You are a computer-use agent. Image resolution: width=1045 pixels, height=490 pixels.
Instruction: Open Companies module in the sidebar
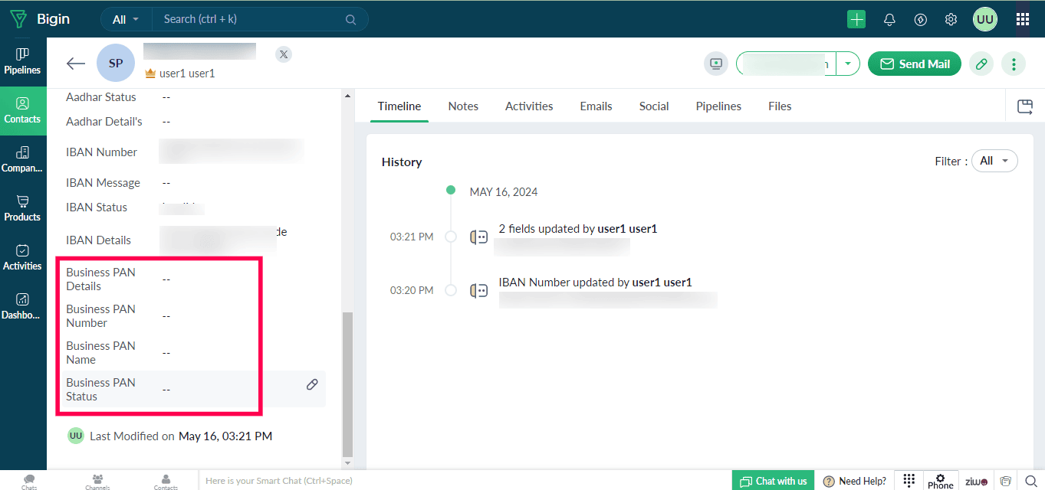click(x=23, y=159)
